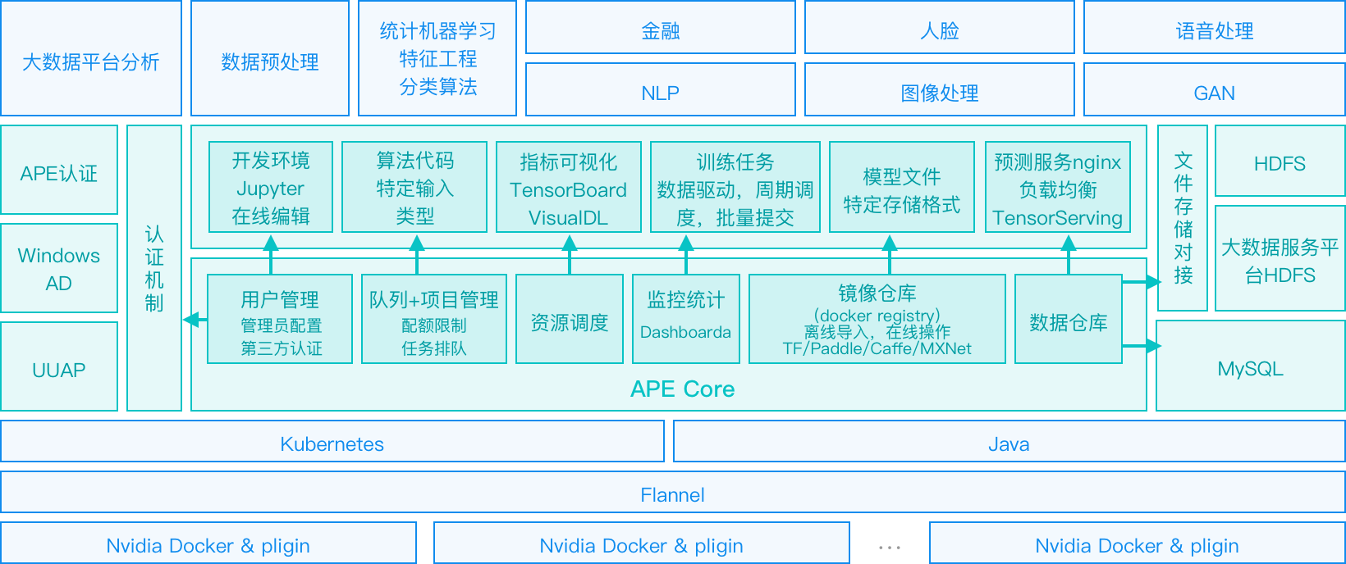The image size is (1346, 564).
Task: Click the Java layer bar
Action: [1009, 441]
